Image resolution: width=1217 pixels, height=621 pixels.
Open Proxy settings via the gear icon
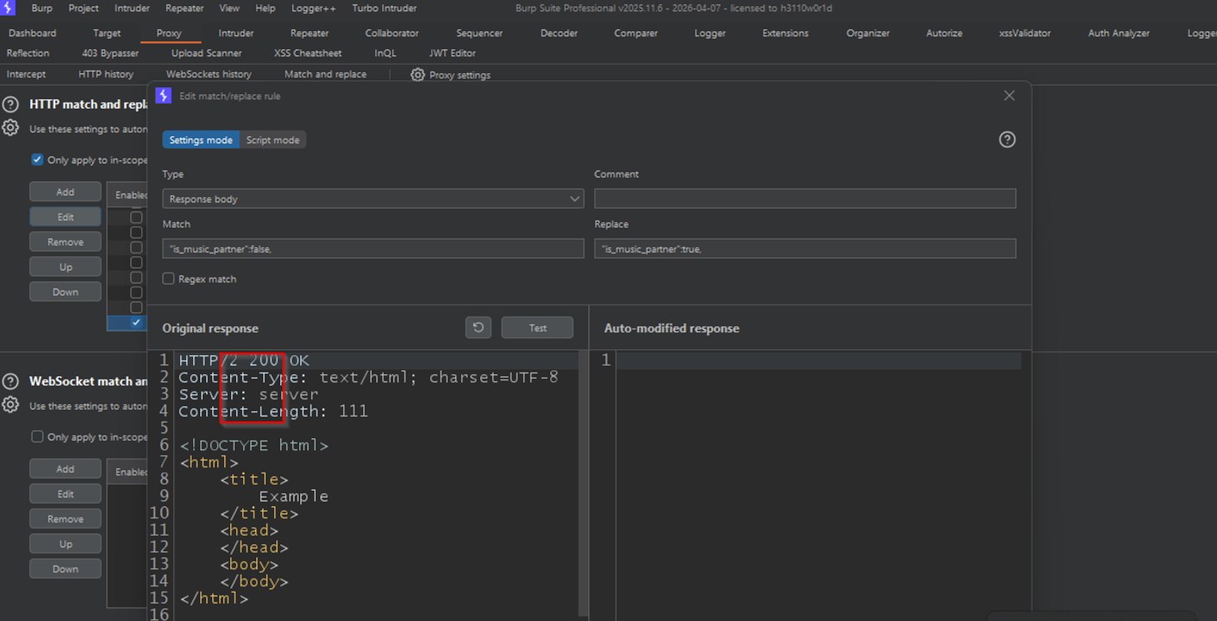tap(417, 75)
